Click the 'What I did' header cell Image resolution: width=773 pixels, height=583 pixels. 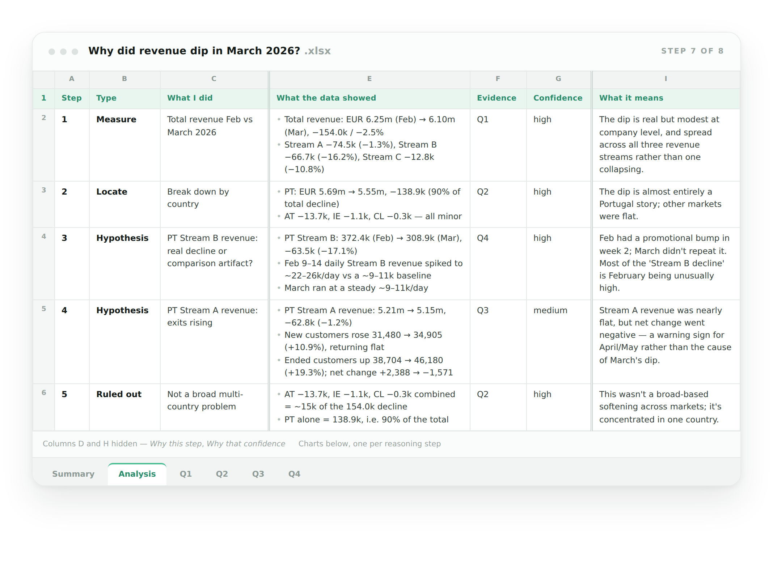coord(214,98)
